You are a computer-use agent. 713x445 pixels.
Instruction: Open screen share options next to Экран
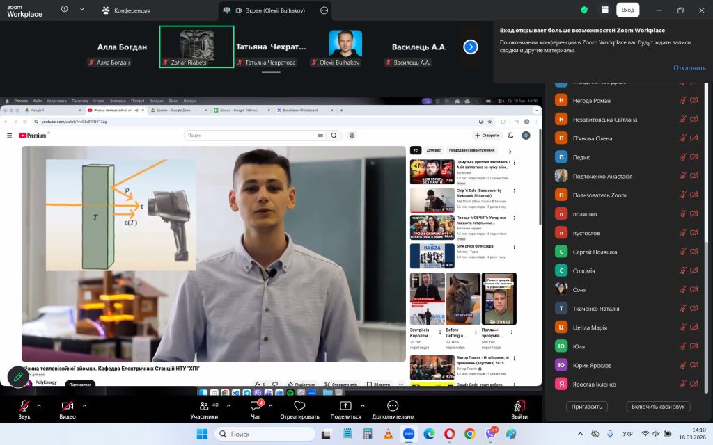point(324,10)
